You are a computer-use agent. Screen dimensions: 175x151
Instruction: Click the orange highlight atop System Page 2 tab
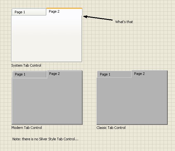pos(64,8)
